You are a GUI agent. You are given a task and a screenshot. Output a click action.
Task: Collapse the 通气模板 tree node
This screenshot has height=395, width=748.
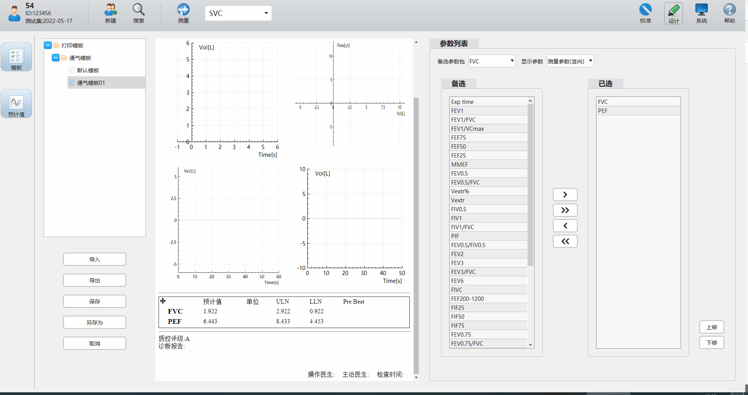click(56, 58)
